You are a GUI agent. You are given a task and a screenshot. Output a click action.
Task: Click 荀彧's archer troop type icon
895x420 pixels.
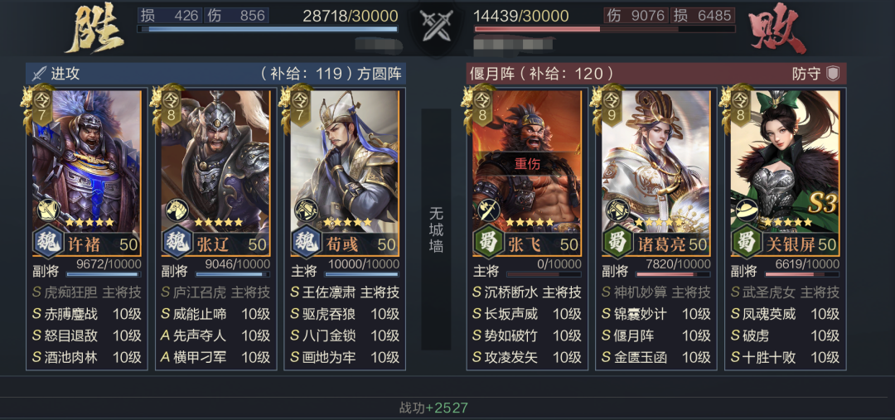point(304,210)
